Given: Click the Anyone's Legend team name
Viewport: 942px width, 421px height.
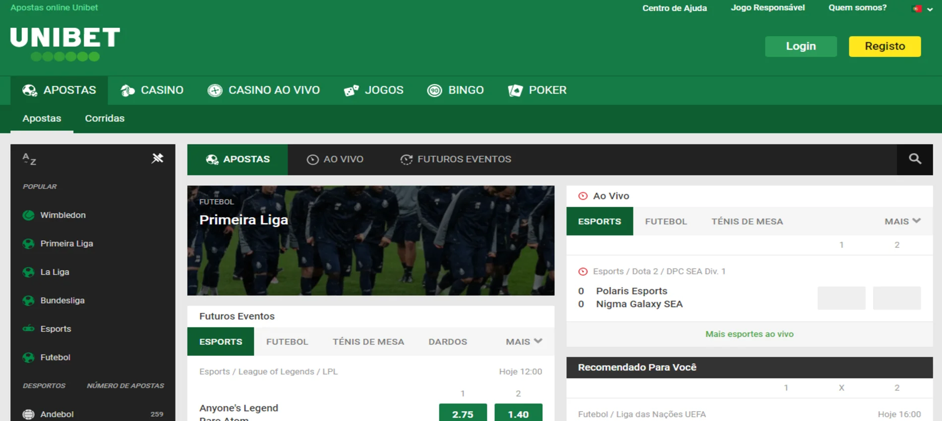Looking at the screenshot, I should click(x=238, y=408).
